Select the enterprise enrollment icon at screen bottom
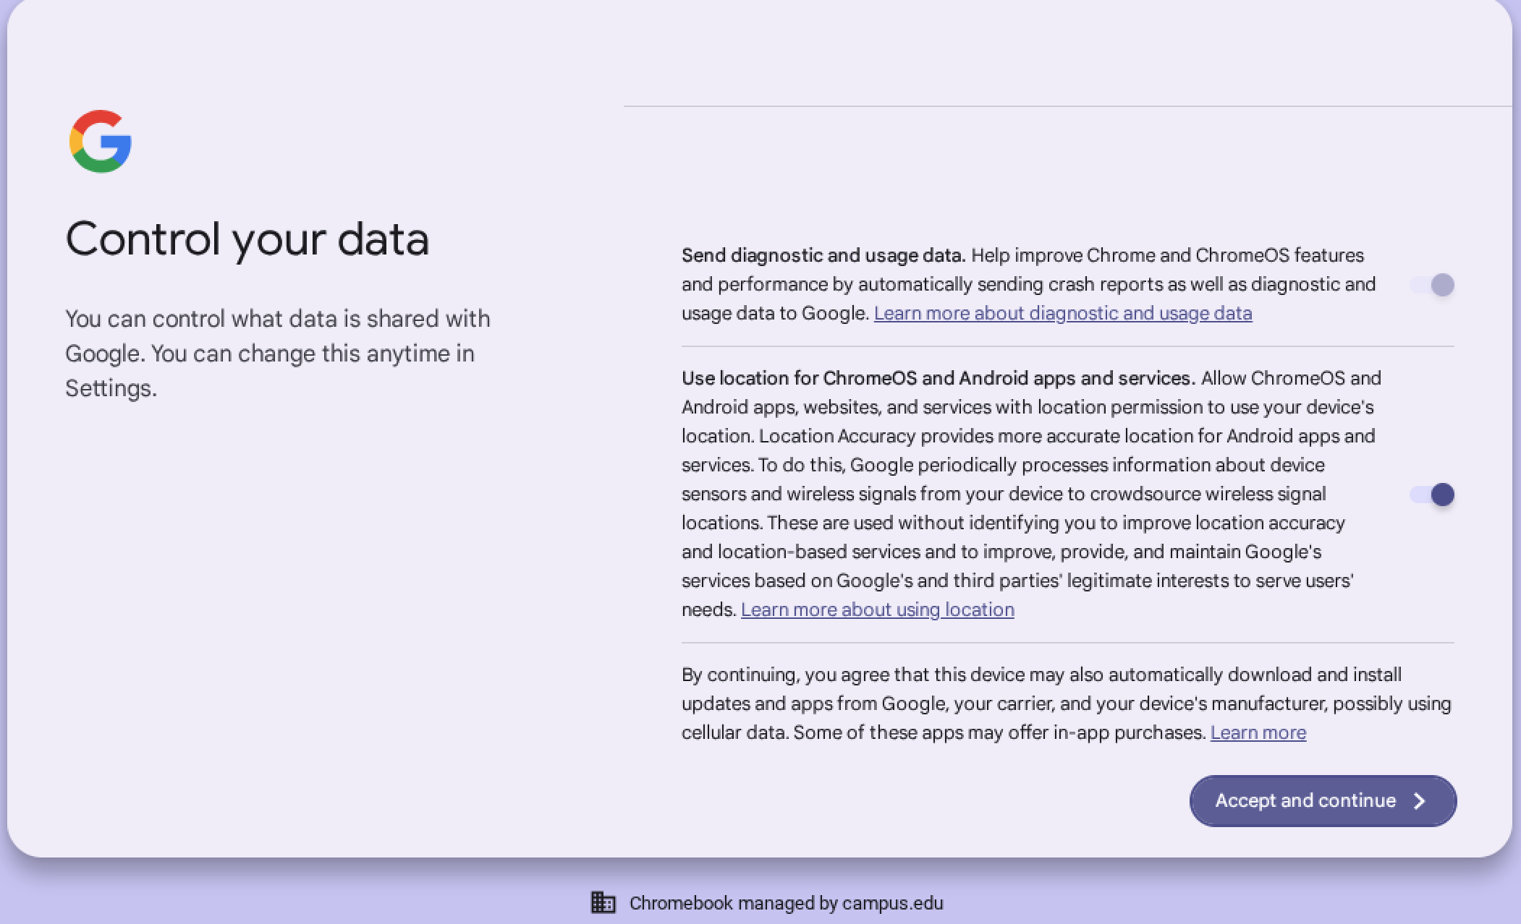1521x924 pixels. pos(602,902)
